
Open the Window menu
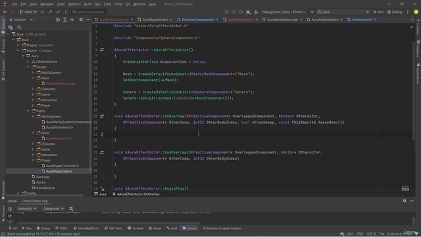coord(139,4)
